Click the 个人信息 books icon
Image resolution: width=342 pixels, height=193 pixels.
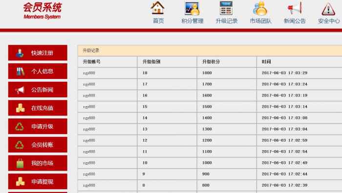coord(21,71)
